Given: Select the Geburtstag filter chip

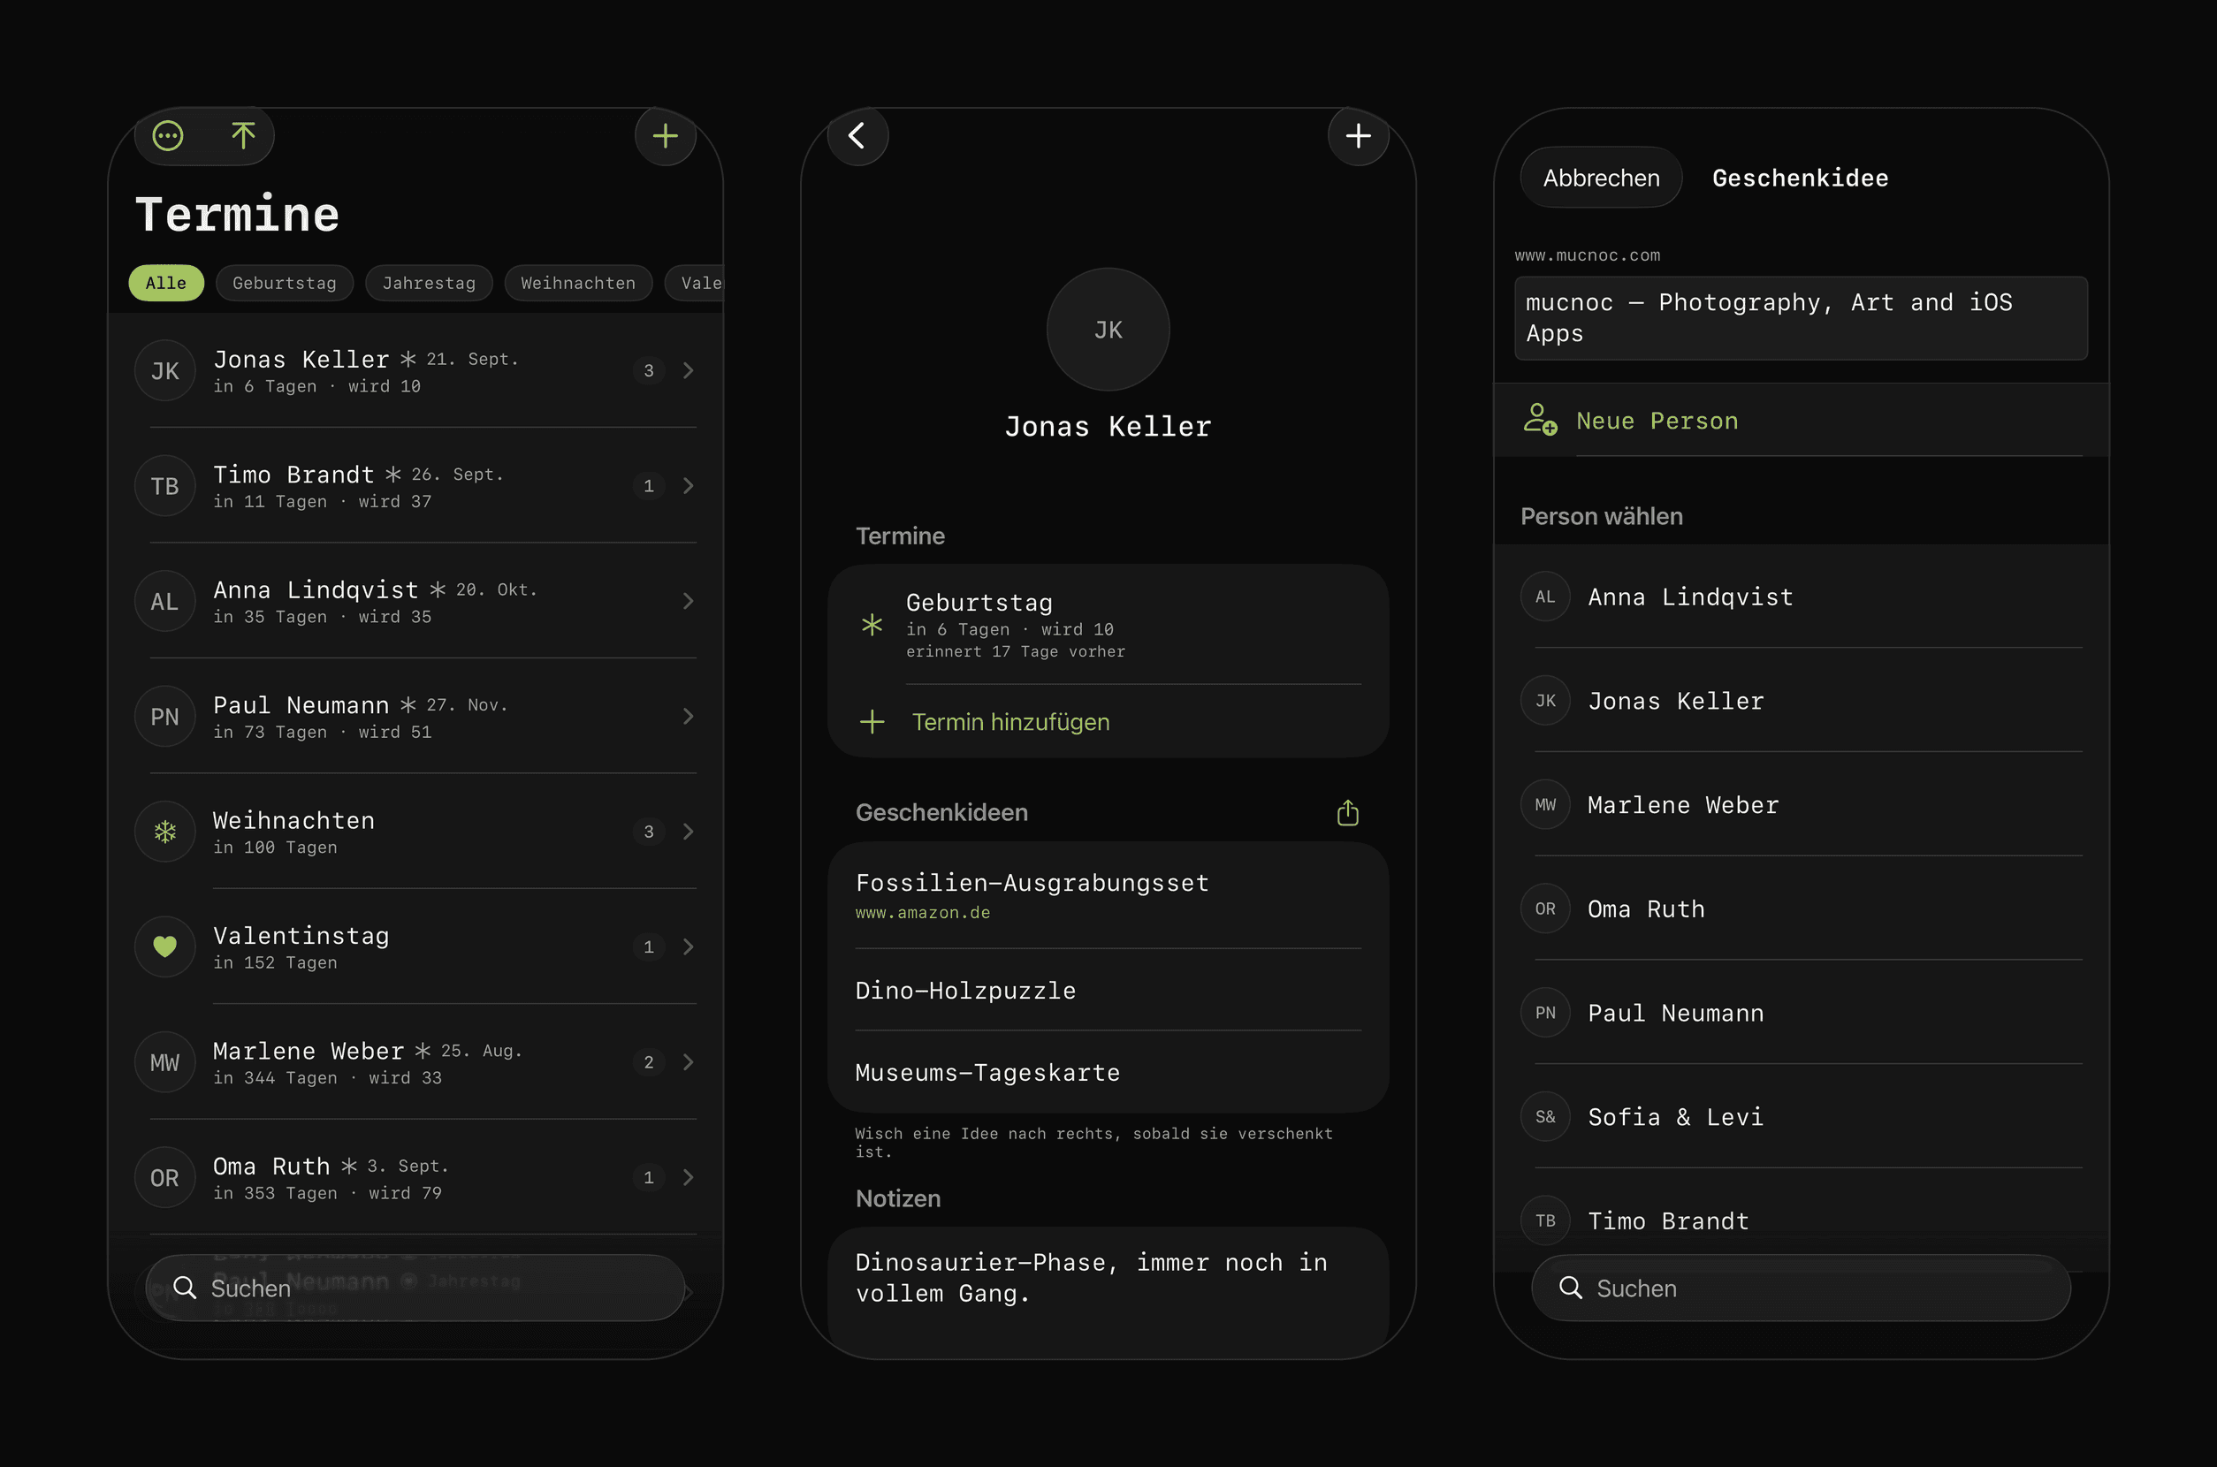Looking at the screenshot, I should pos(285,283).
